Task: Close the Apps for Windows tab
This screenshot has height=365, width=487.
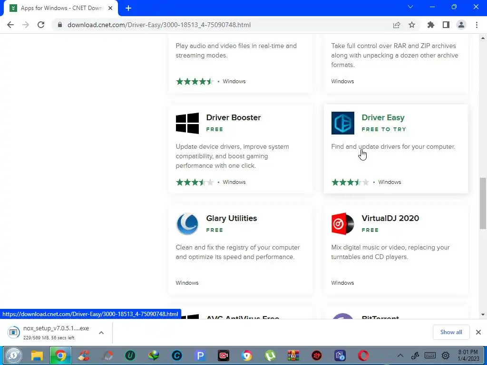Action: click(x=110, y=8)
